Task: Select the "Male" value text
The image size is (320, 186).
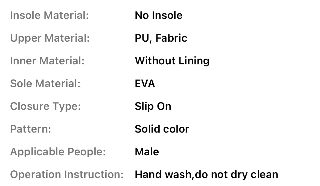Action: [147, 152]
